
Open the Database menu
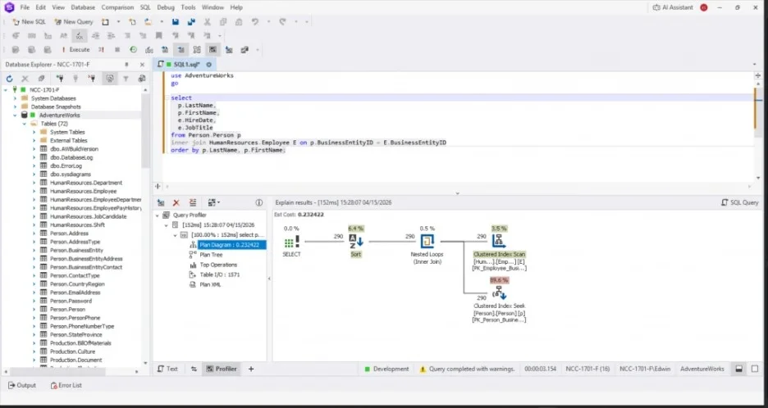(83, 7)
